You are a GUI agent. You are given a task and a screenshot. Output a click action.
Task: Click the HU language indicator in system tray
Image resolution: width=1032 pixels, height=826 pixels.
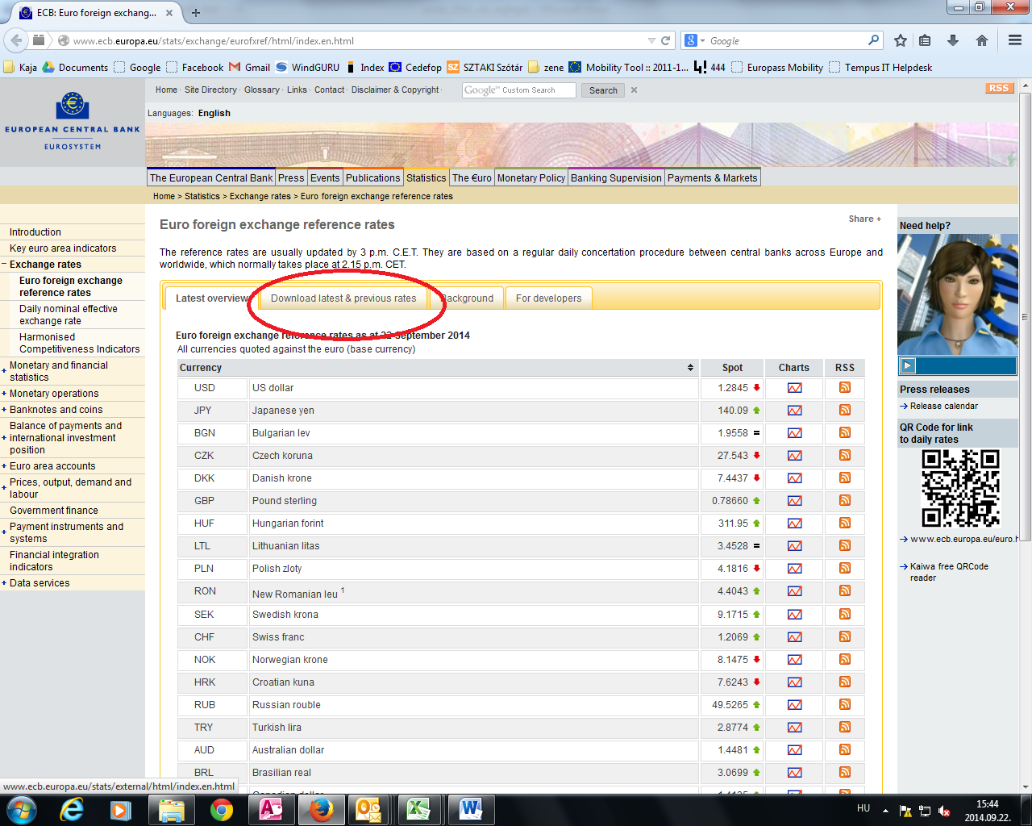point(863,808)
